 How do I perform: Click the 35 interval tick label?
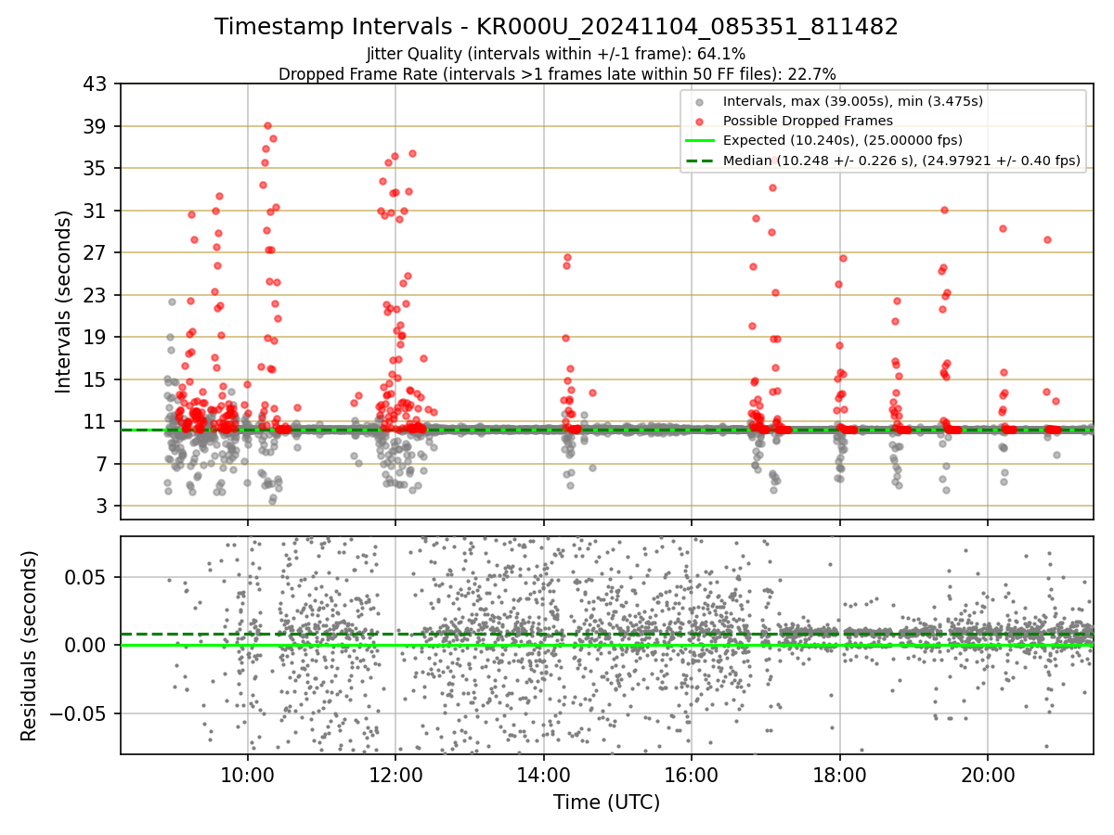click(x=97, y=169)
